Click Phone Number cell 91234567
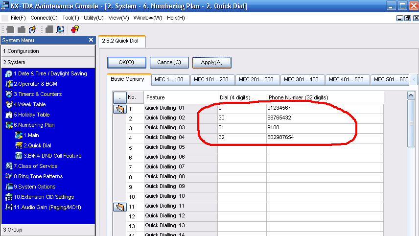The width and height of the screenshot is (419, 236). (325, 108)
